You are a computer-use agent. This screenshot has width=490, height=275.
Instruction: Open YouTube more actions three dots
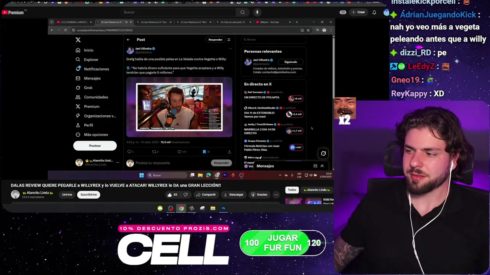click(276, 195)
